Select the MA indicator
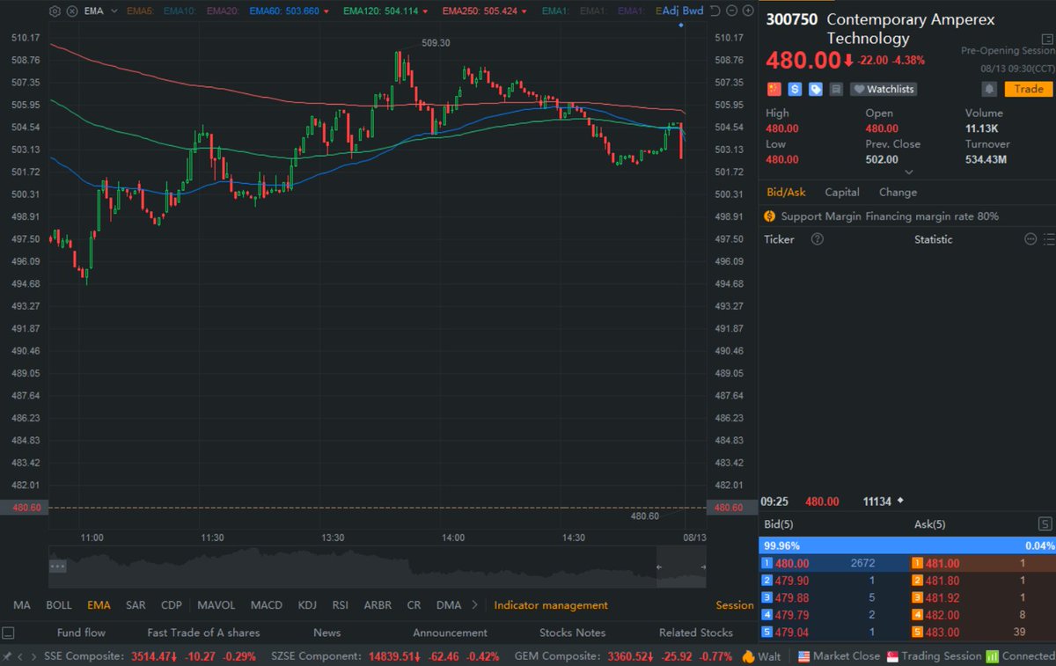This screenshot has height=666, width=1056. click(x=22, y=605)
